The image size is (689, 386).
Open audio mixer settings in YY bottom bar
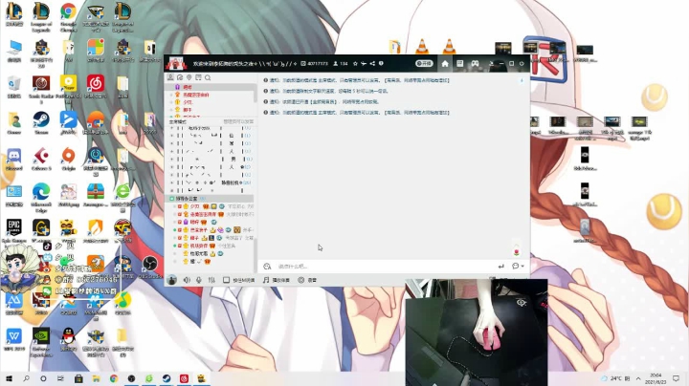(x=211, y=280)
